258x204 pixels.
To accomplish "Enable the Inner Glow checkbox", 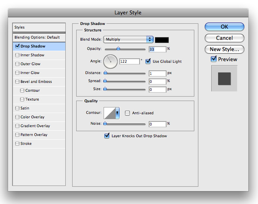I will pyautogui.click(x=17, y=73).
